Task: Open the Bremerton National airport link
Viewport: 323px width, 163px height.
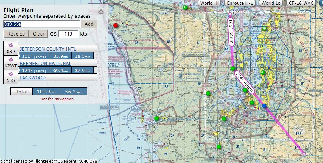Action: click(45, 63)
